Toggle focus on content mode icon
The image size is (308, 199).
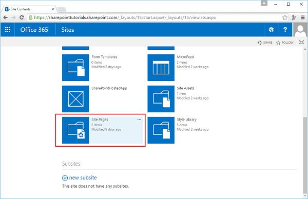(x=301, y=42)
